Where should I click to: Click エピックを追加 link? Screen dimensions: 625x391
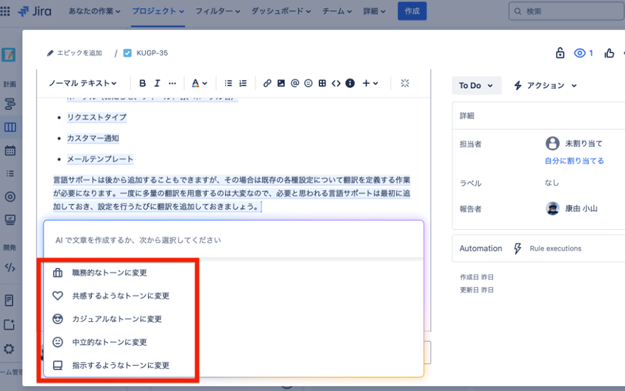(74, 53)
